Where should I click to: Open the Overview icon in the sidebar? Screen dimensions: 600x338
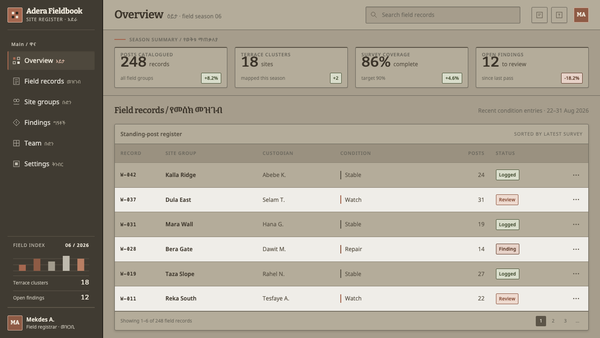click(16, 61)
